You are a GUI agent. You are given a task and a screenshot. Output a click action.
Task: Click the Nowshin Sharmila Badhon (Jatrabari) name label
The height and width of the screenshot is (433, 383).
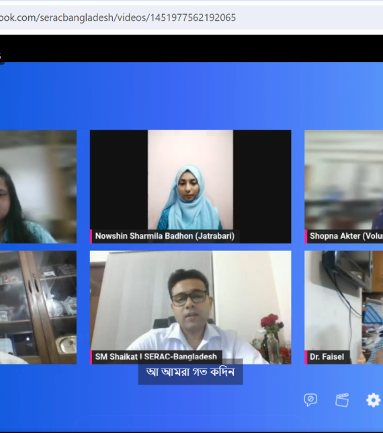165,236
